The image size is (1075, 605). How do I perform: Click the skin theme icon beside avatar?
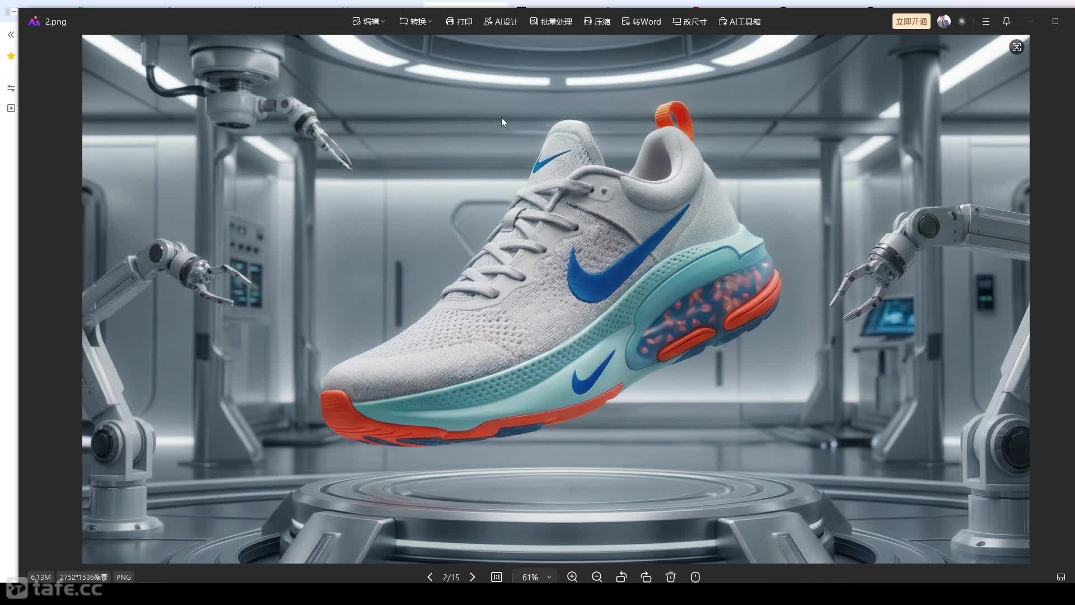(962, 21)
